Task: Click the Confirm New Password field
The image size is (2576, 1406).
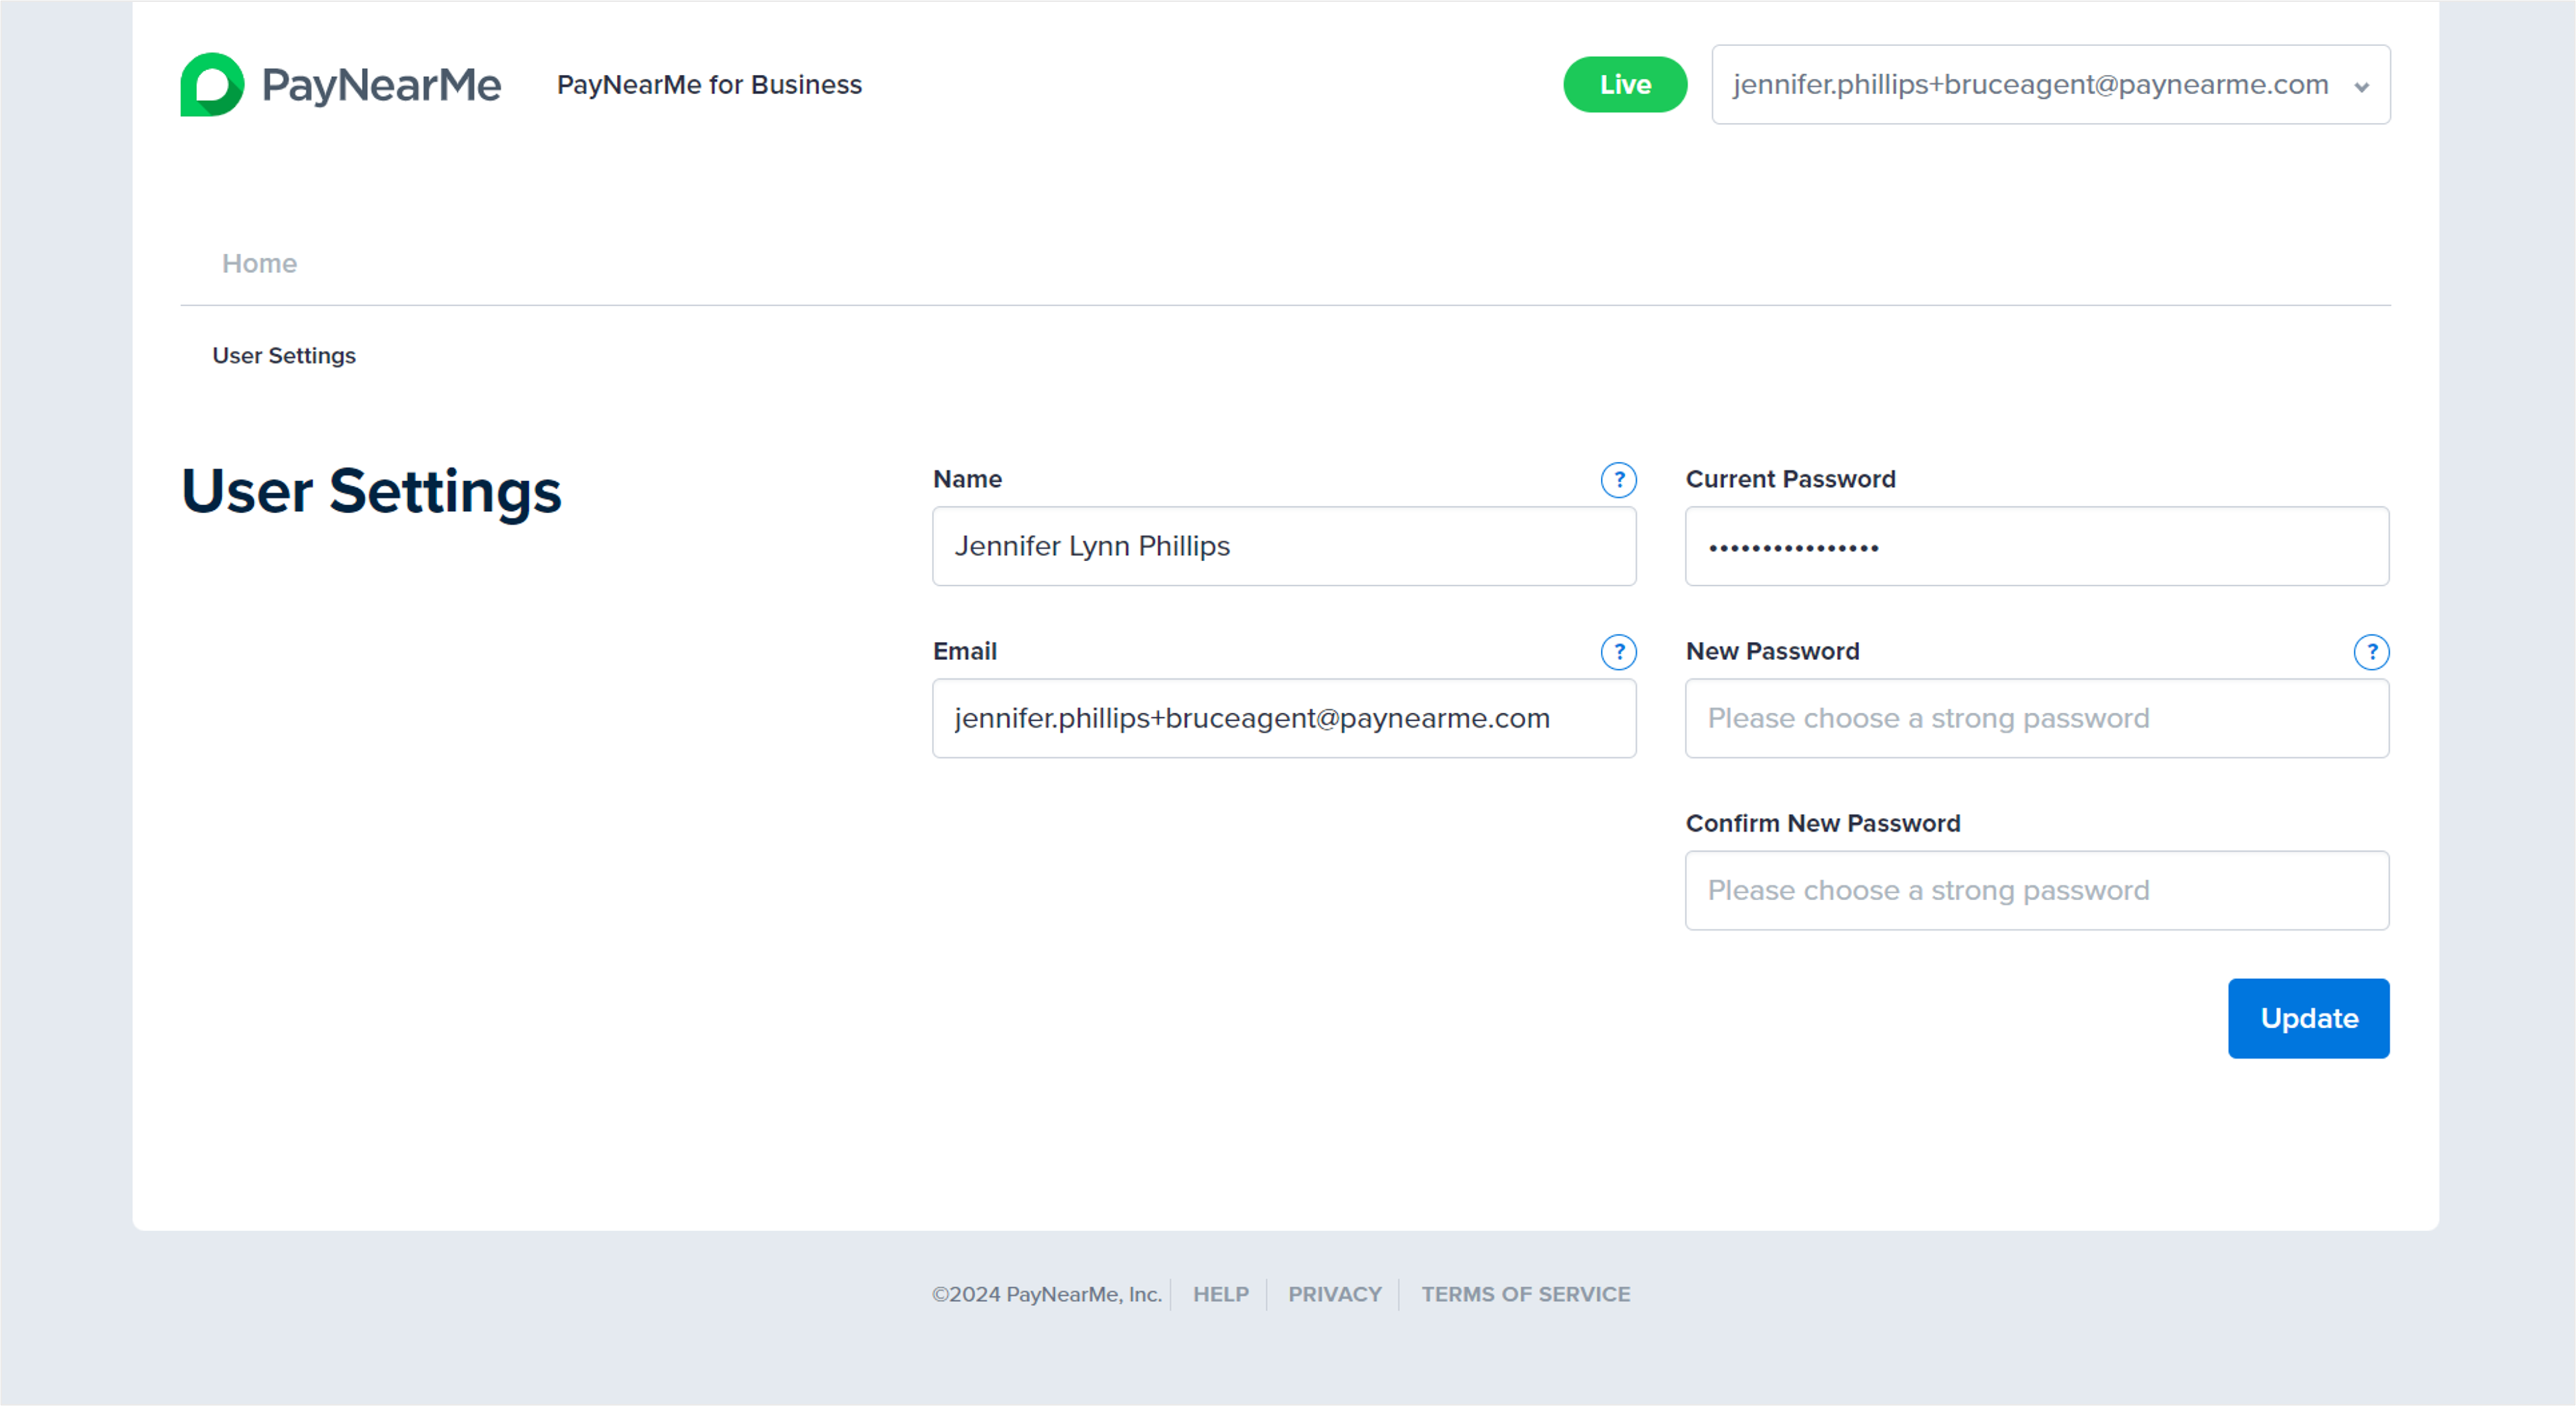Action: 2036,890
